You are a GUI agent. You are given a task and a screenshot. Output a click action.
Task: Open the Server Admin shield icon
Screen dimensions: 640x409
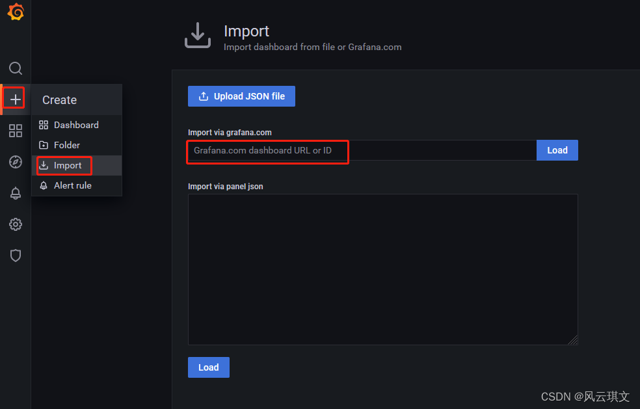pos(15,255)
